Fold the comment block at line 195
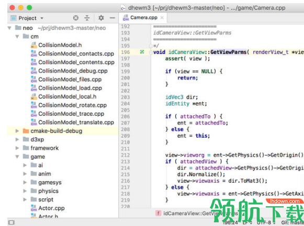This screenshot has height=226, width=304. click(151, 46)
